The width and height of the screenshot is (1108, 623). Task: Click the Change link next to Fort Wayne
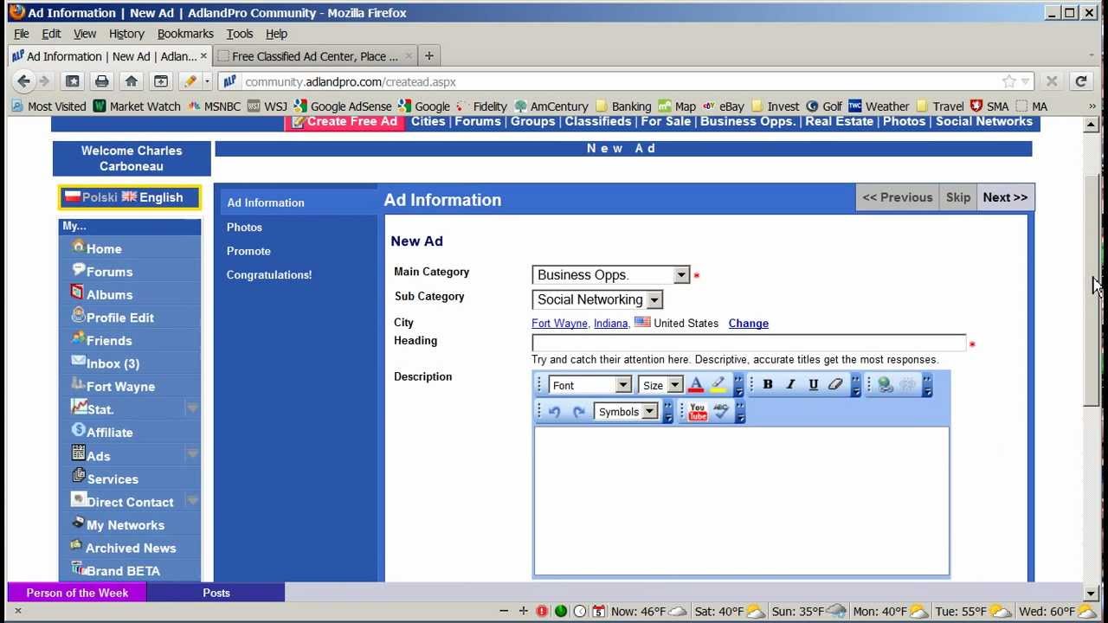[x=748, y=323]
